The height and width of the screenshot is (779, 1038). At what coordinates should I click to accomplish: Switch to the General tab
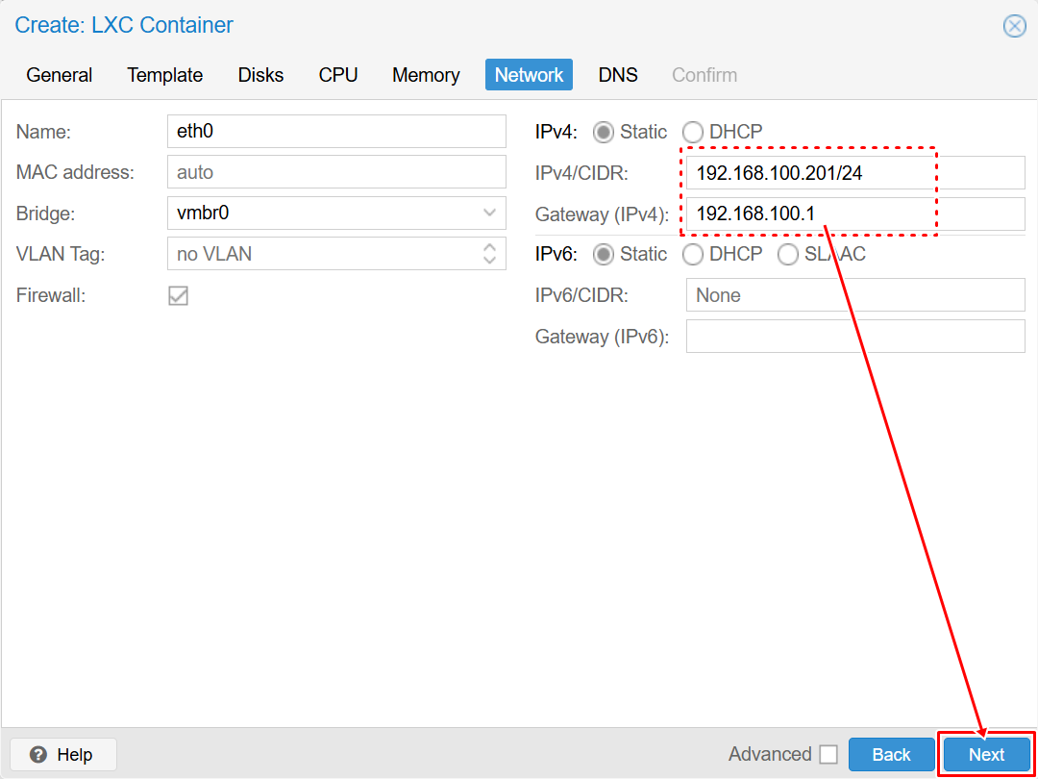[x=60, y=75]
